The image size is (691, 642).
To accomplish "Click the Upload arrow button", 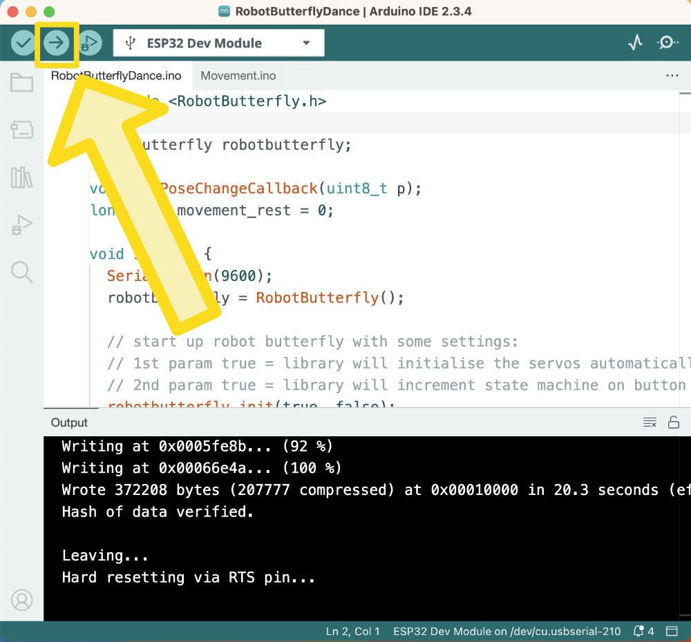I will pos(56,43).
